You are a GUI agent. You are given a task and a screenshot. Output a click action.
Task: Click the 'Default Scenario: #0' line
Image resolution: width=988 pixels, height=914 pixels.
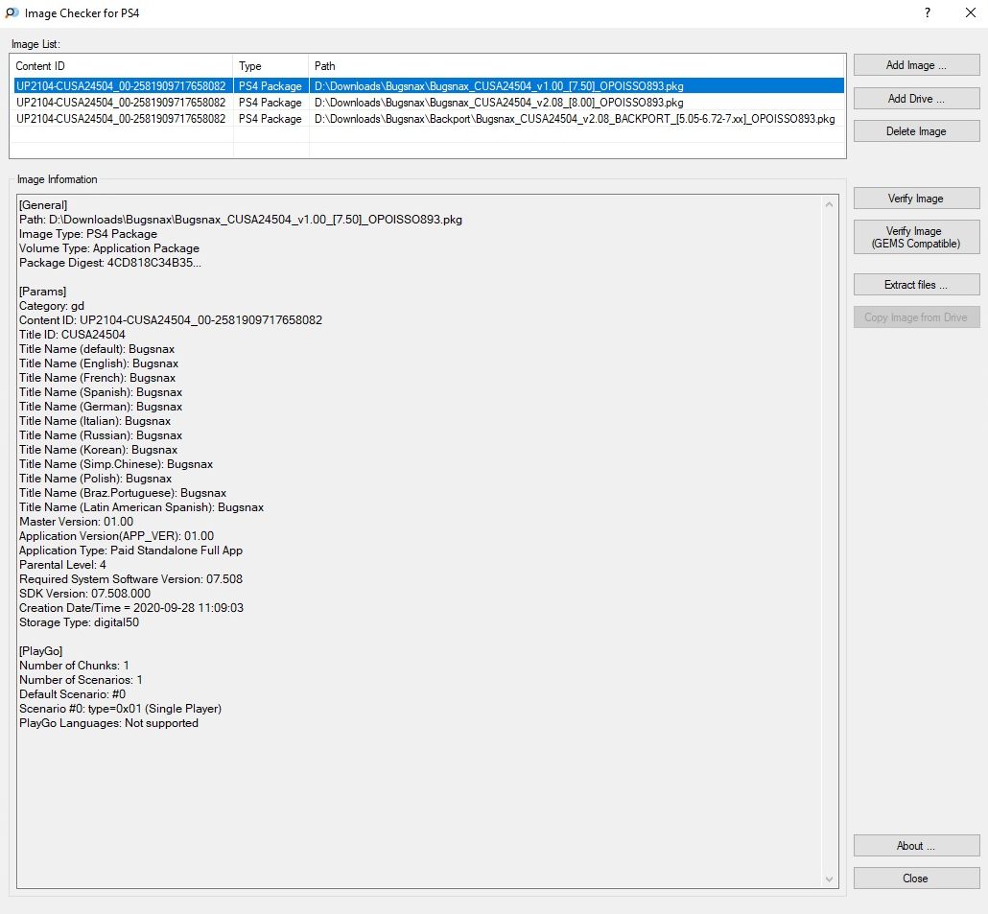pos(73,694)
